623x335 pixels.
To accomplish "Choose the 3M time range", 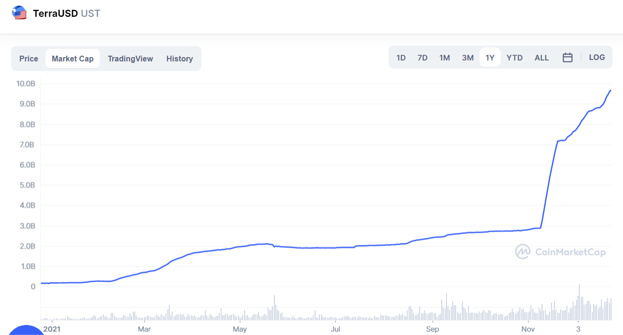I will (468, 58).
